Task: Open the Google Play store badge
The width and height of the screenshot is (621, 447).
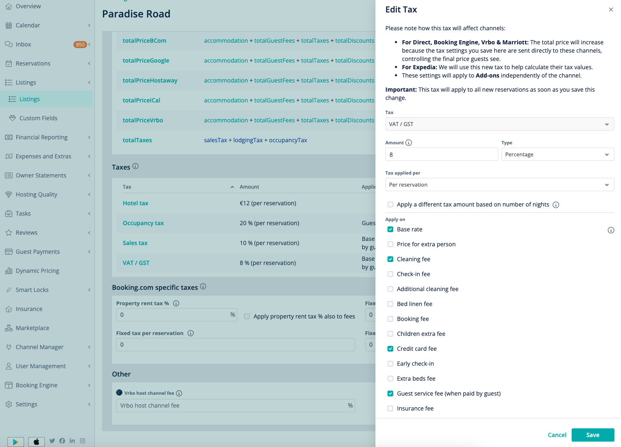Action: point(16,442)
